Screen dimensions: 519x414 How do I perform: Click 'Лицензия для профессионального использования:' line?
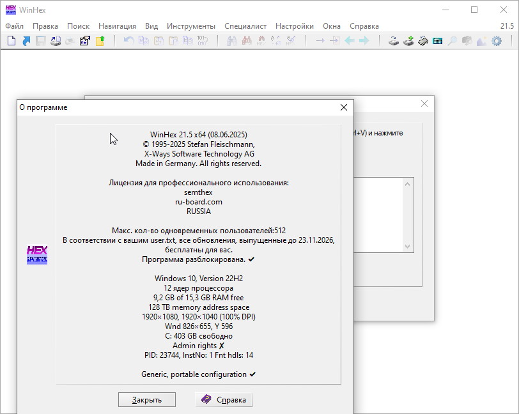tap(199, 183)
